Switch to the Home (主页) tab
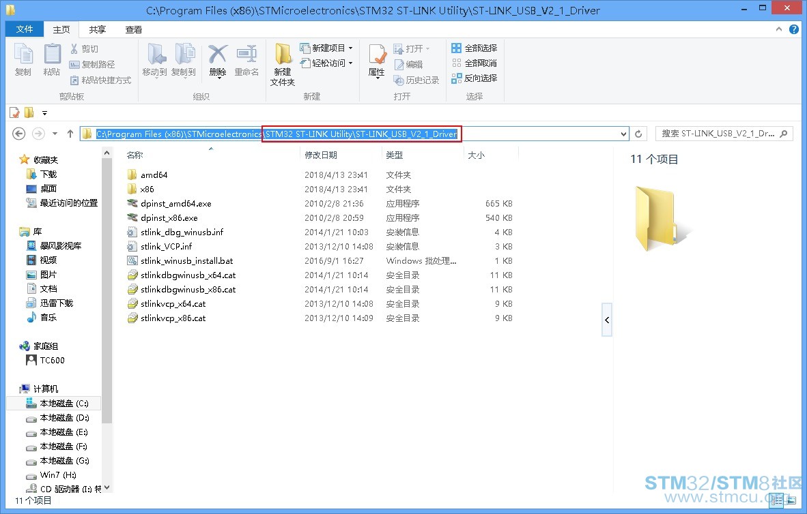Image resolution: width=807 pixels, height=514 pixels. click(61, 30)
